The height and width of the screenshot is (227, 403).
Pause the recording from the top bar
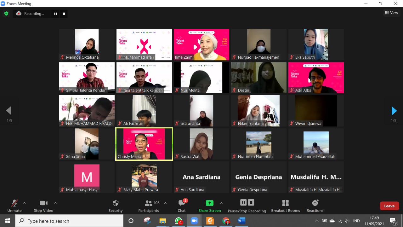click(x=56, y=14)
